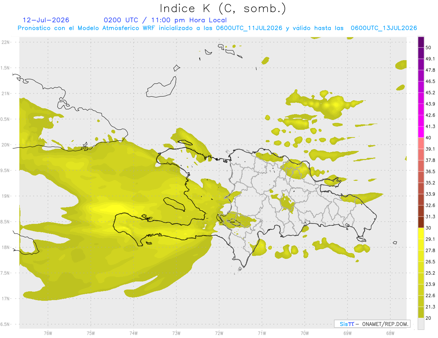Viewport: 438px width, 338px height.
Task: Click the longitude label "72W"
Action: coord(219,333)
